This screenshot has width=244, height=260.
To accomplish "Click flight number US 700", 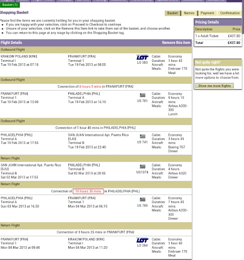I will pyautogui.click(x=142, y=206).
